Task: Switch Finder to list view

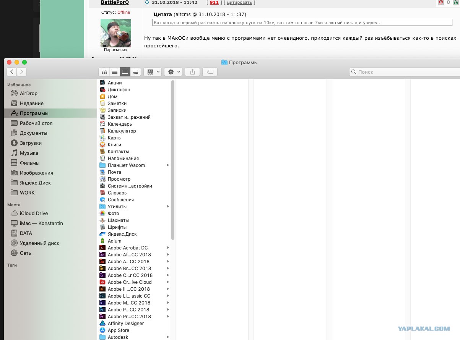Action: tap(114, 72)
